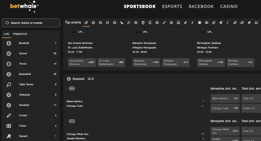
Task: Open the RACEBOOK section
Action: coord(201,6)
